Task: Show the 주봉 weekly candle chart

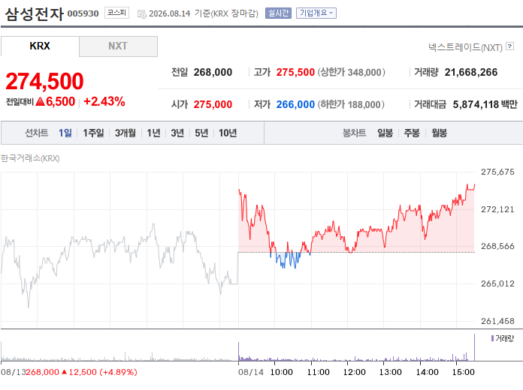Action: point(412,133)
